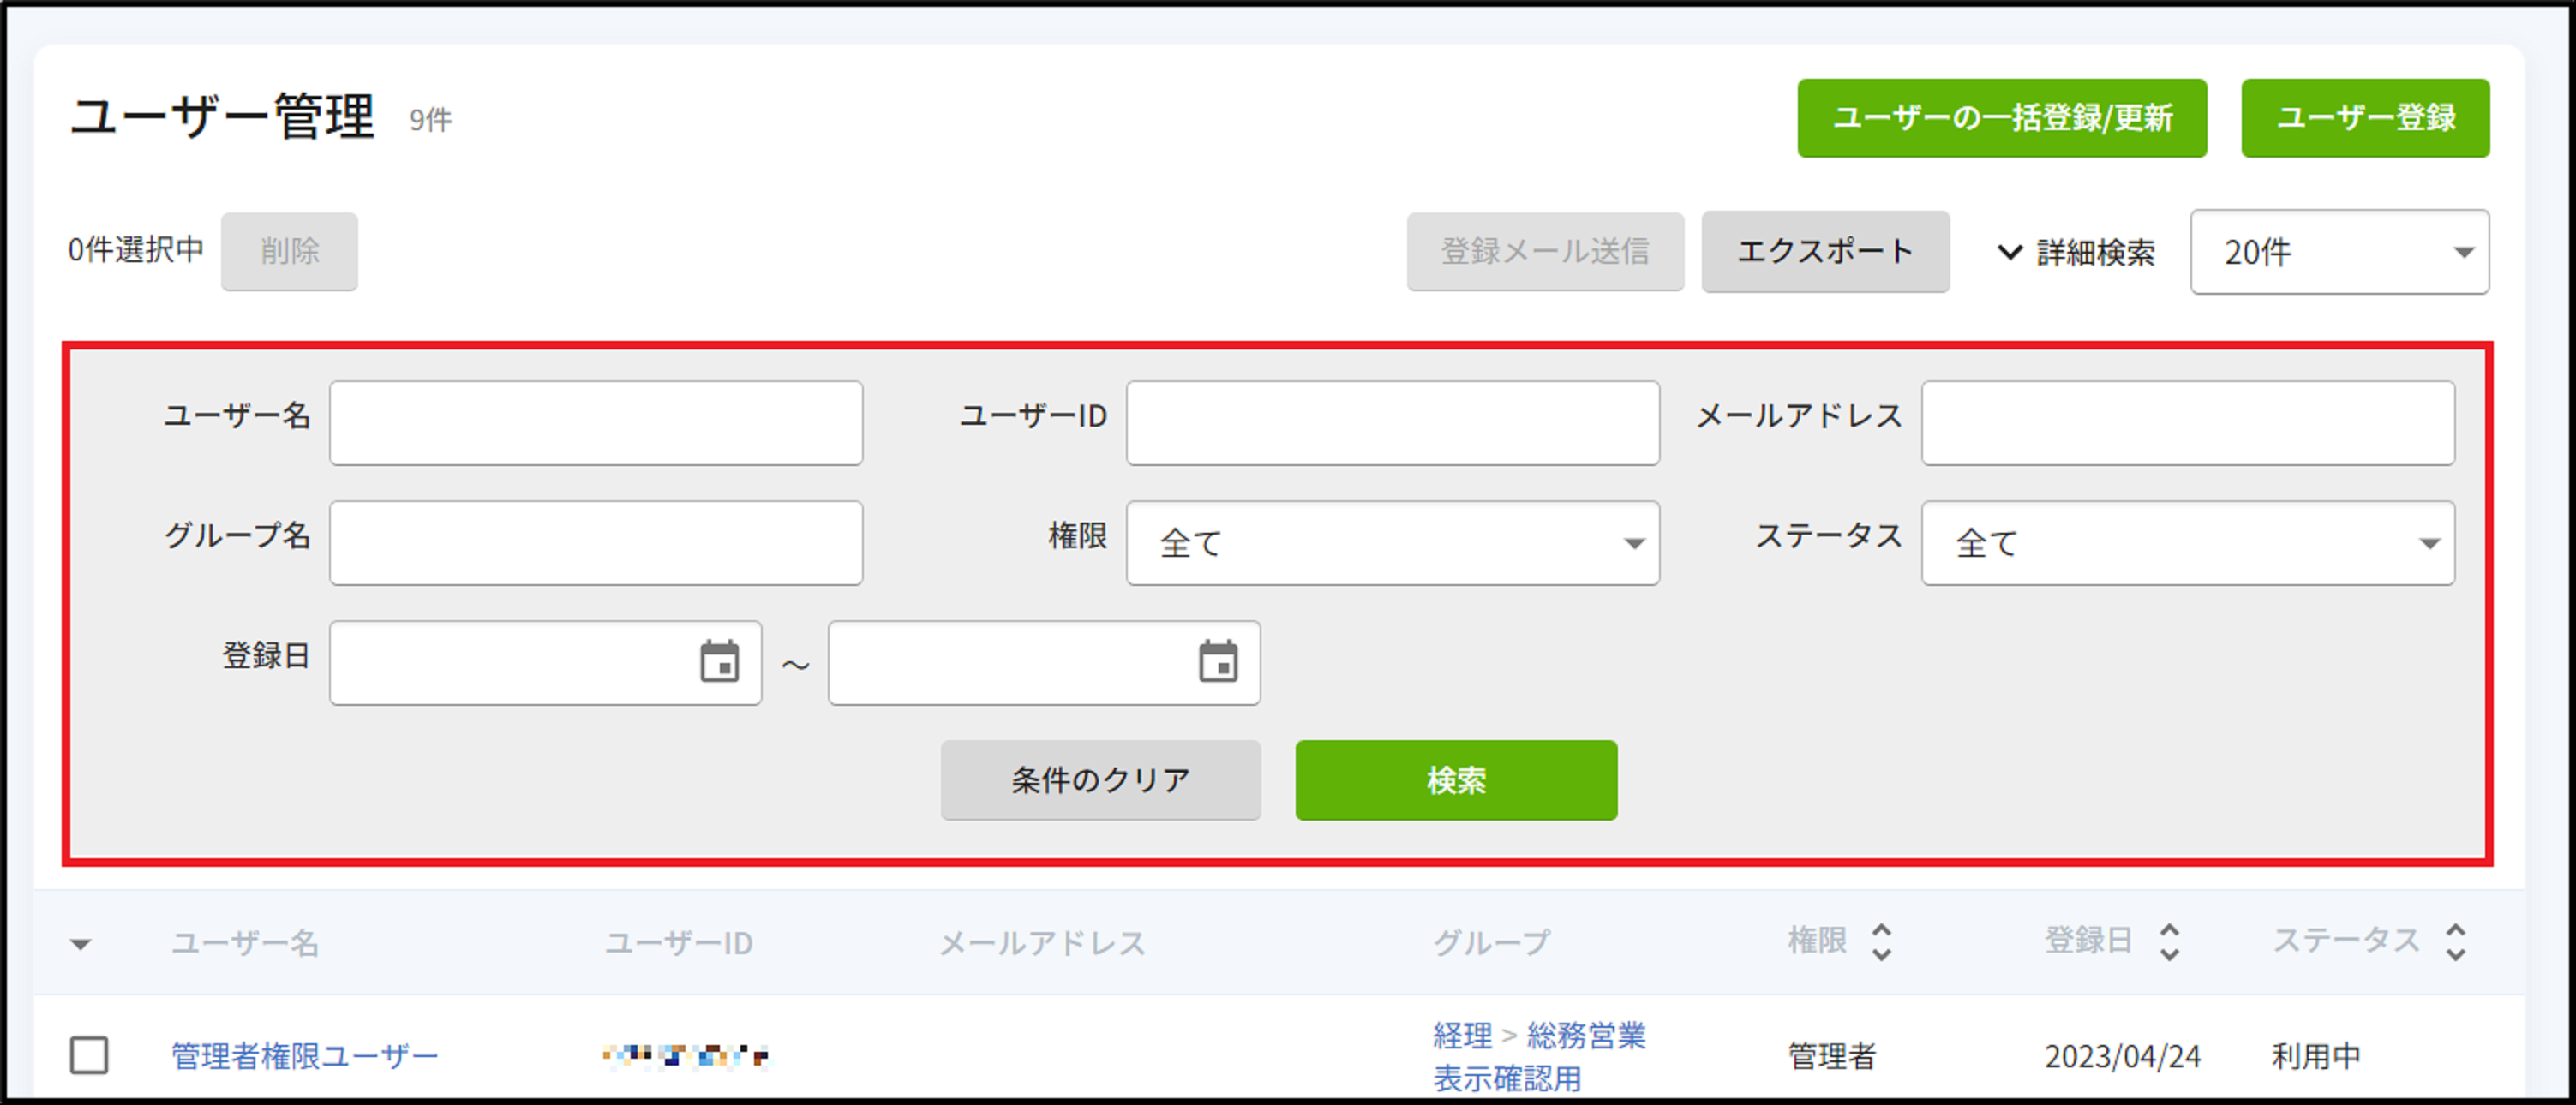Screen dimensions: 2576x1105
Task: Click into the メールアドレス search field
Action: point(2187,423)
